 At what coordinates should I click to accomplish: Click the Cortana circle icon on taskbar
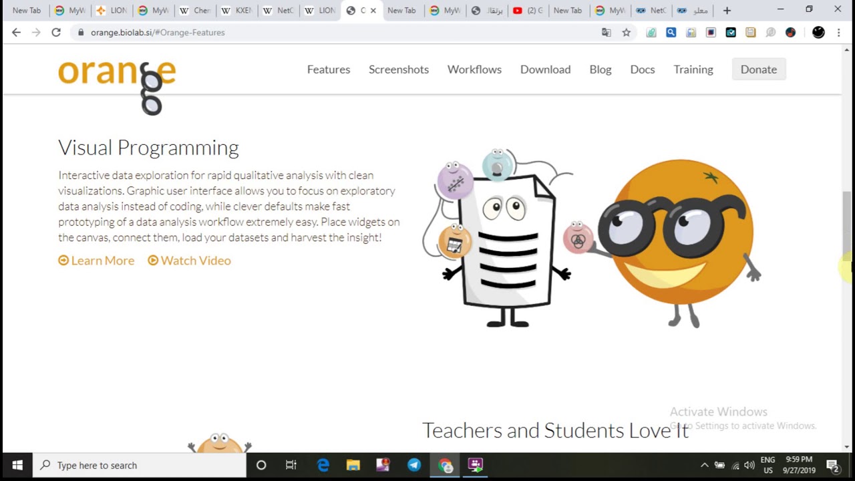pos(261,465)
